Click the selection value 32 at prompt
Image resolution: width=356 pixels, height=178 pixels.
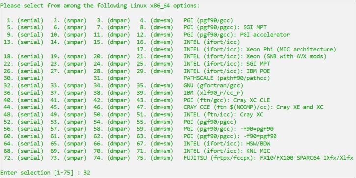pyautogui.click(x=87, y=173)
